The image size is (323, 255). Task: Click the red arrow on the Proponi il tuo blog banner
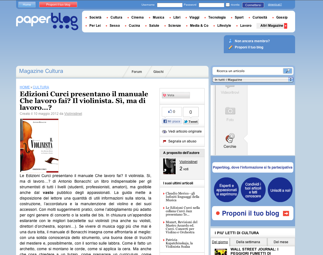coord(286,213)
